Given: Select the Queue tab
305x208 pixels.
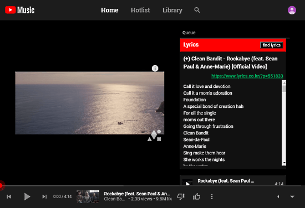Looking at the screenshot, I should point(189,33).
